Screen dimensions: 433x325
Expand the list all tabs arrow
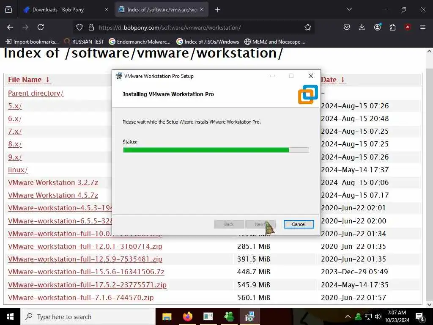click(349, 9)
